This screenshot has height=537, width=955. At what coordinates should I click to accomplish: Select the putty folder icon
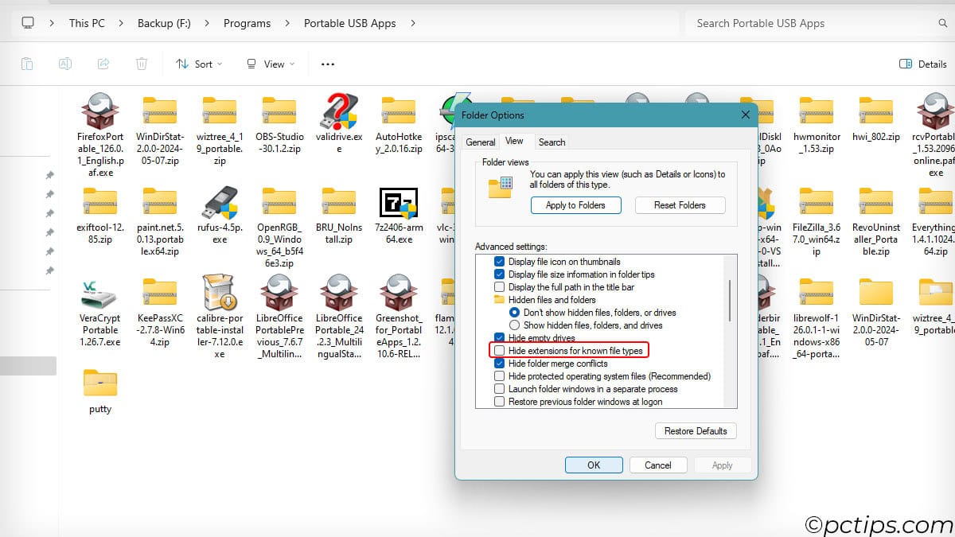100,385
